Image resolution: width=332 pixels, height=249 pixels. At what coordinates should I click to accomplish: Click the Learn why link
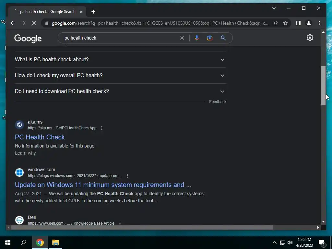[x=25, y=153]
